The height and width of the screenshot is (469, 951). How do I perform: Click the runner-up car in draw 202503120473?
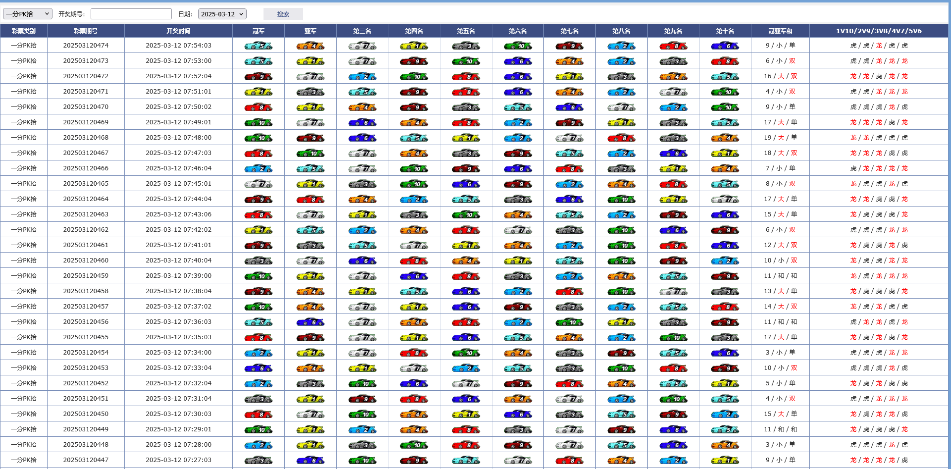pos(310,61)
